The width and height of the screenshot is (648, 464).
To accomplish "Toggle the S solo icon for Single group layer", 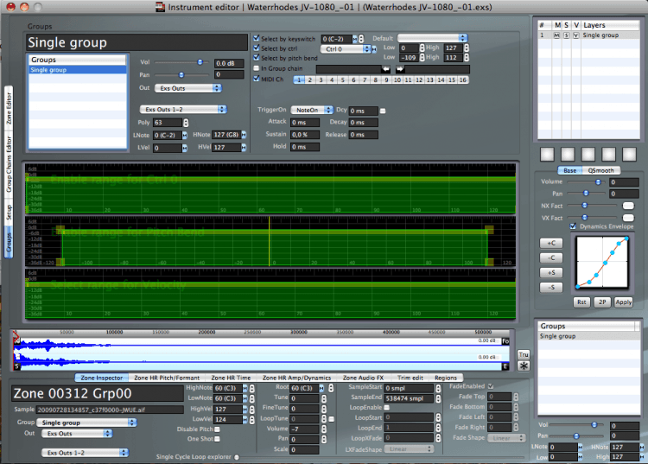I will pyautogui.click(x=567, y=35).
